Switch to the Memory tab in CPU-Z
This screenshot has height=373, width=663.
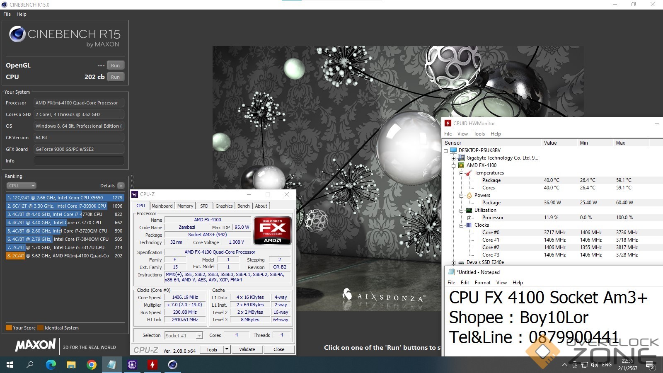[185, 206]
